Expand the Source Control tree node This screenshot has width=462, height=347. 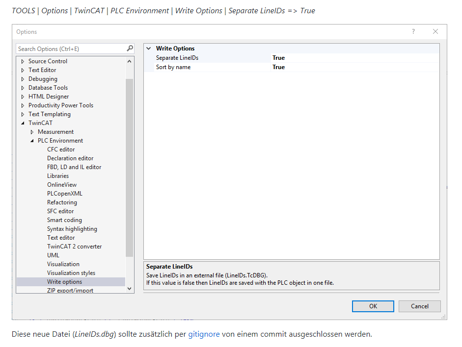tap(23, 61)
